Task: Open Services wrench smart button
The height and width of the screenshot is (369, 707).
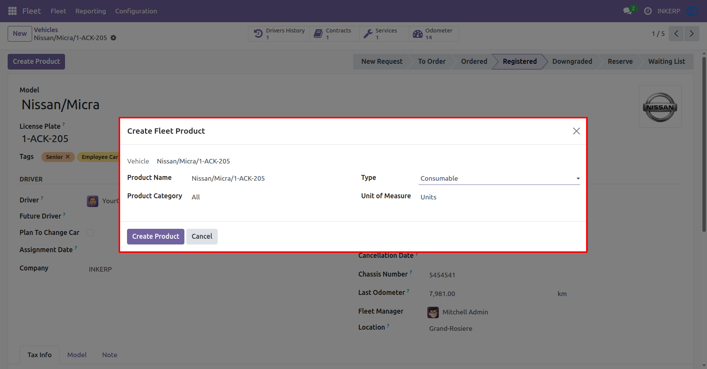Action: 384,34
